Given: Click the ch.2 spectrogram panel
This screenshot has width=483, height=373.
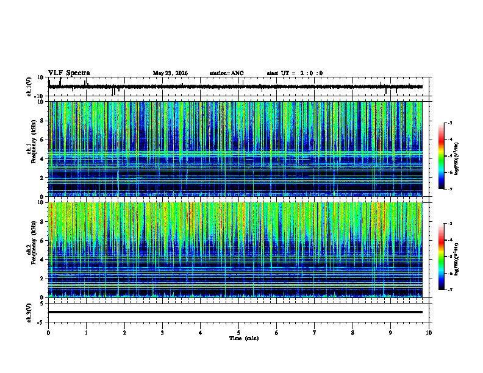Looking at the screenshot, I should [235, 250].
